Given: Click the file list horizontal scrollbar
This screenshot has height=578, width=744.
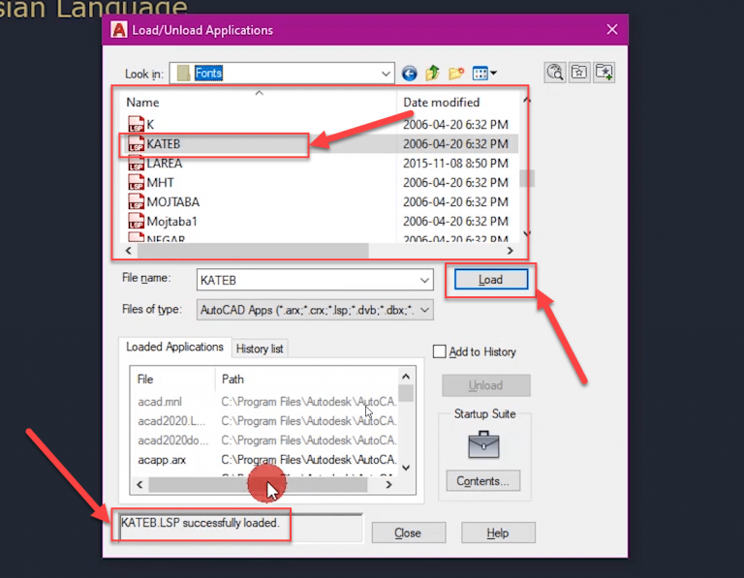Looking at the screenshot, I should pyautogui.click(x=319, y=251).
